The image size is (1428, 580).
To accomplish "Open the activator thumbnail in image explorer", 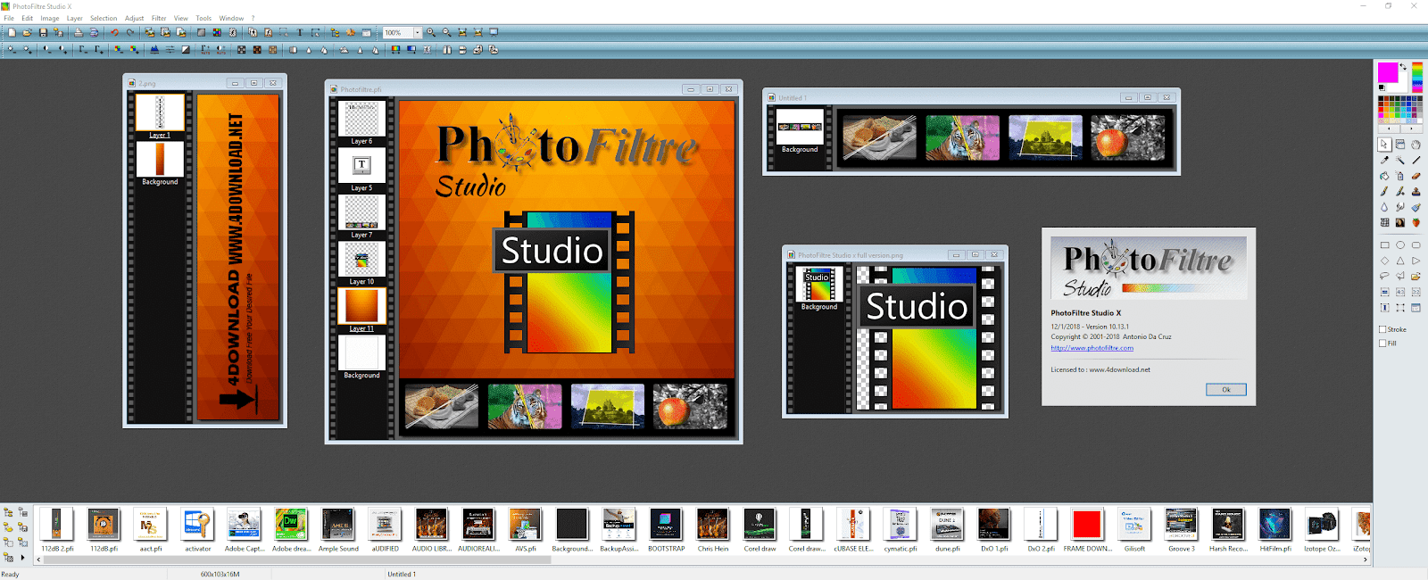I will point(197,524).
